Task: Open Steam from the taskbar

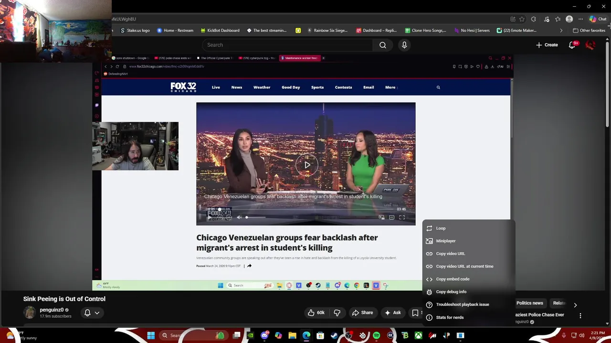Action: click(x=334, y=335)
